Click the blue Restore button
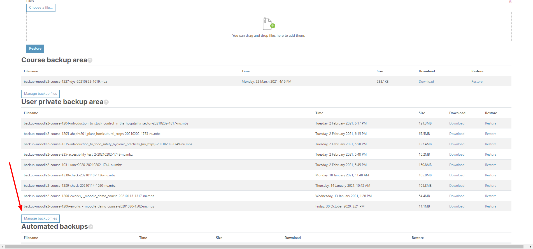533x249 pixels. 35,49
